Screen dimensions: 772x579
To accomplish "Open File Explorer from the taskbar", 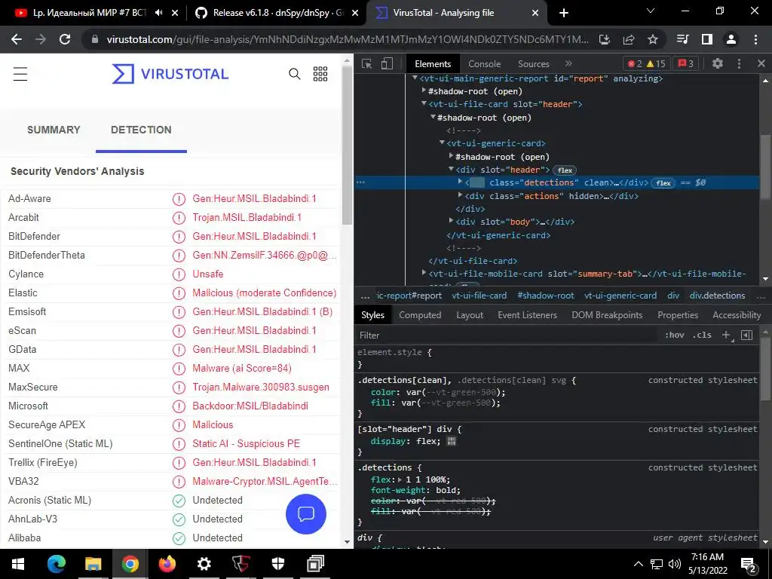I will [93, 564].
